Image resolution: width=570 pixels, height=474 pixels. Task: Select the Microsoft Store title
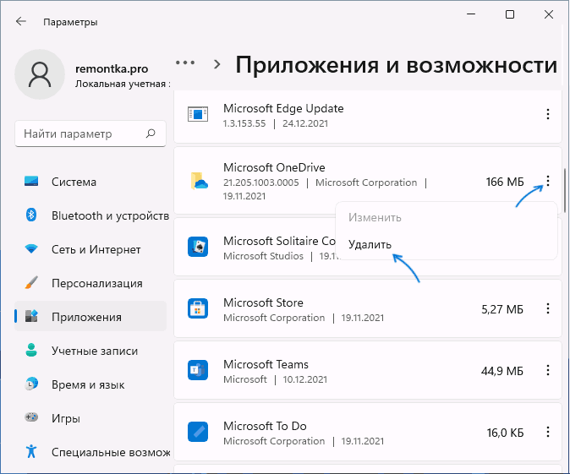click(263, 302)
